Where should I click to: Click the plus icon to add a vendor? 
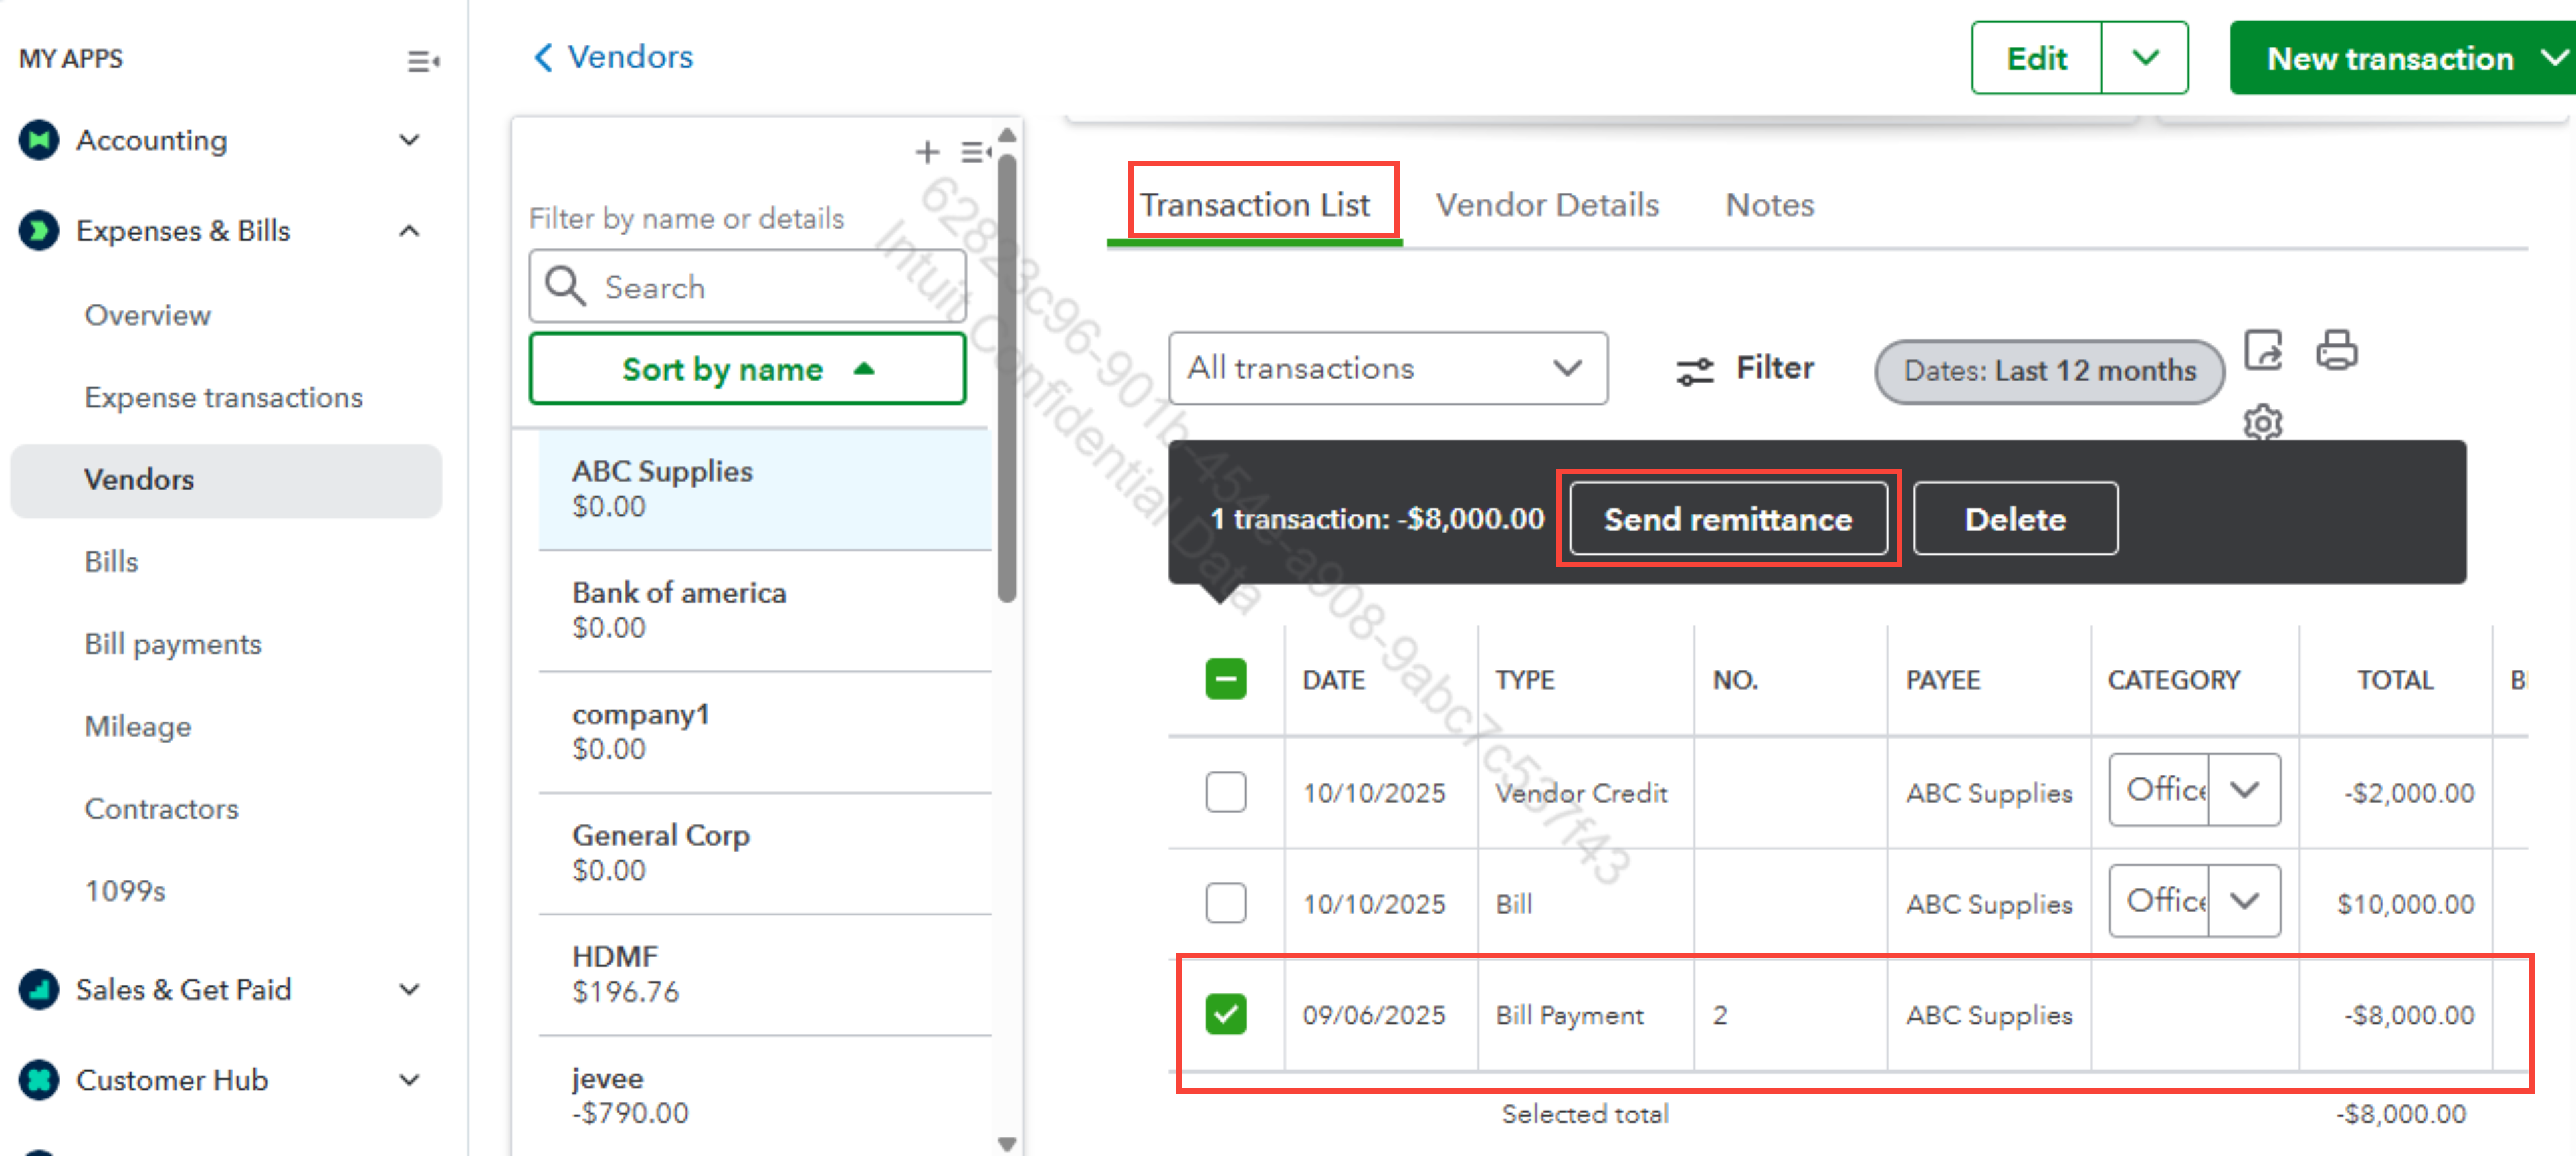tap(927, 152)
